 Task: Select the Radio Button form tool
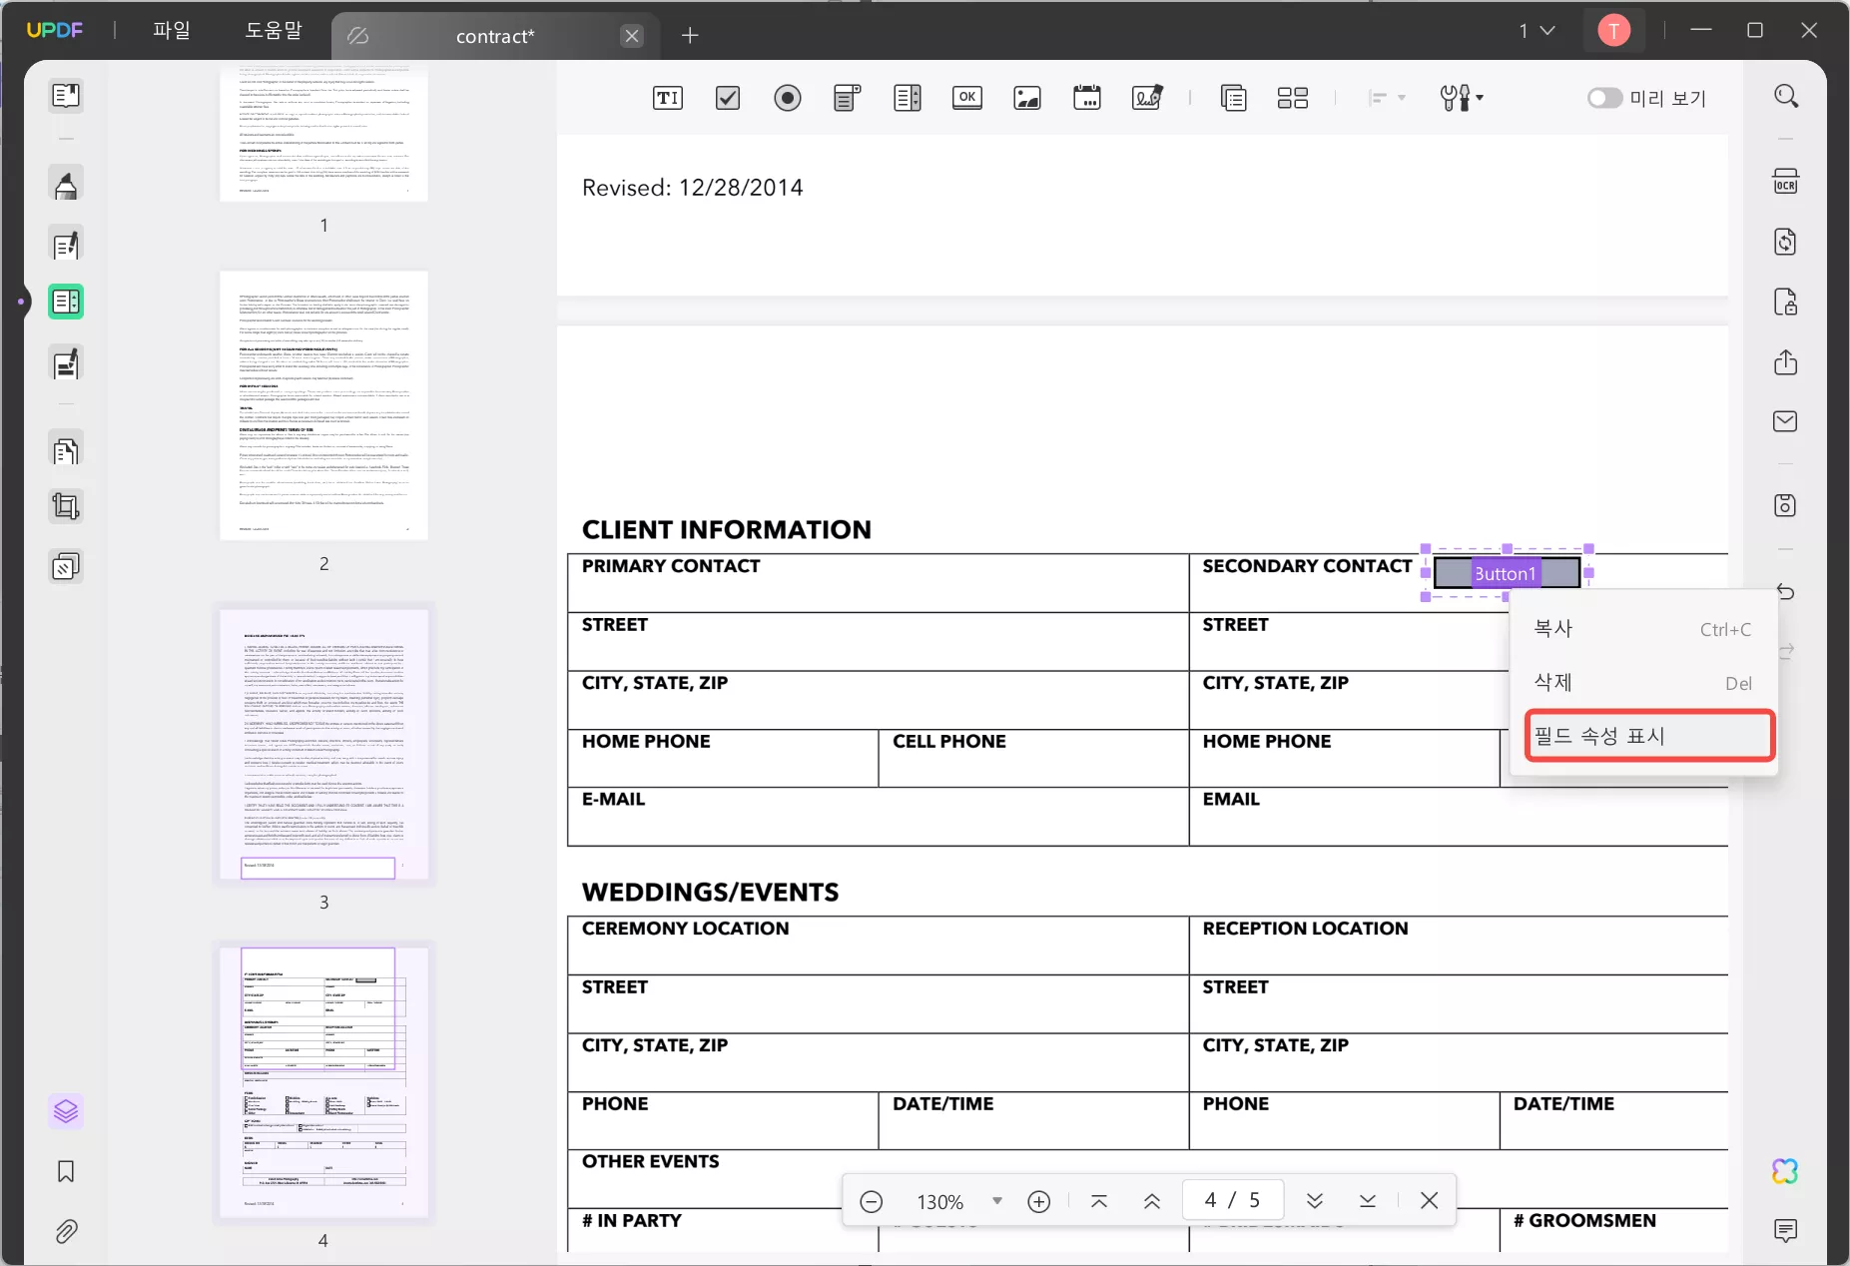tap(788, 98)
